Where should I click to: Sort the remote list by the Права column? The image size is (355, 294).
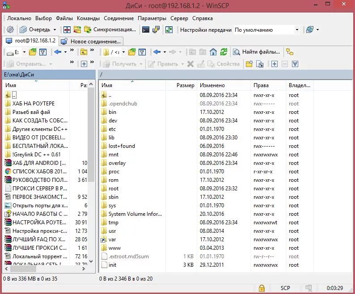[268, 85]
